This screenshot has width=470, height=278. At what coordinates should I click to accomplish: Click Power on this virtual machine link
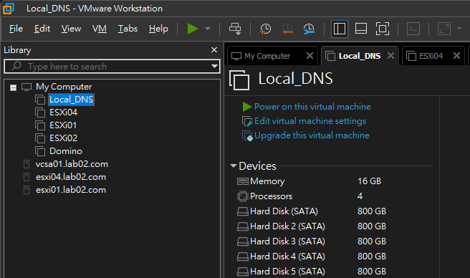click(312, 107)
